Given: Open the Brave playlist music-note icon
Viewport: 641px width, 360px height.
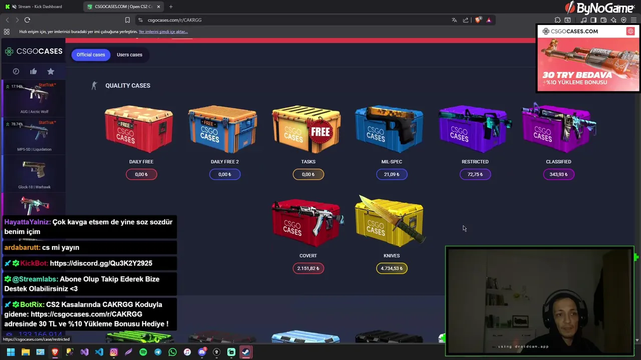Looking at the screenshot, I should tap(583, 20).
